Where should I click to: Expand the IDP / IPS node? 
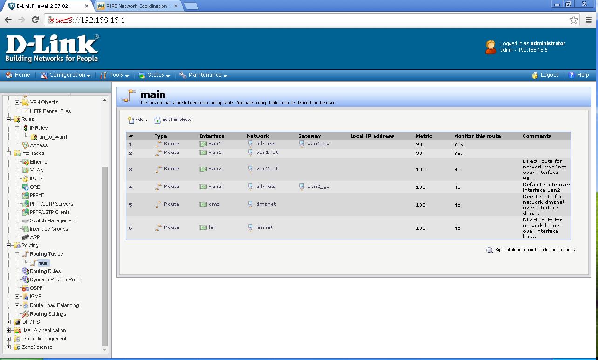click(9, 322)
